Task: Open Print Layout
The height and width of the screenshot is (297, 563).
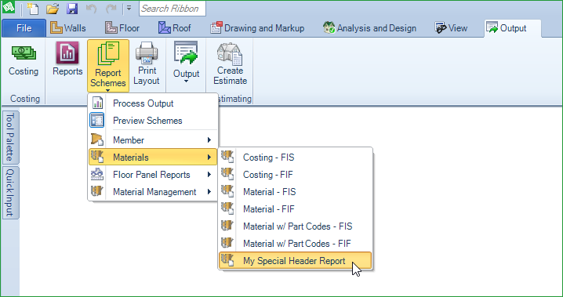Action: click(x=147, y=63)
